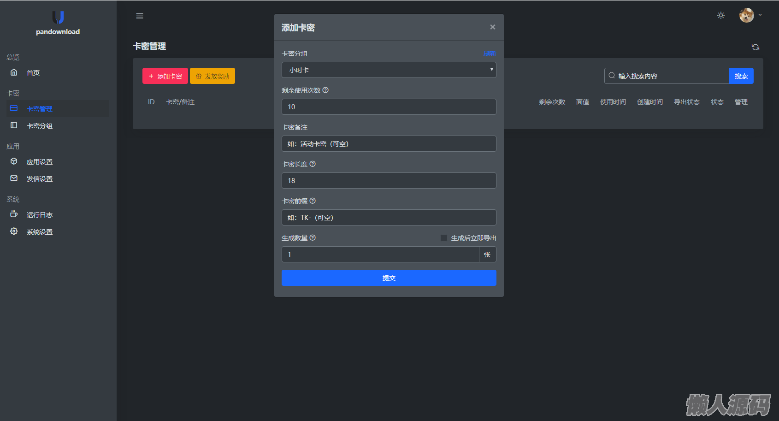Click the 导出状态 column header
Screen dimensions: 779x421
click(687, 102)
